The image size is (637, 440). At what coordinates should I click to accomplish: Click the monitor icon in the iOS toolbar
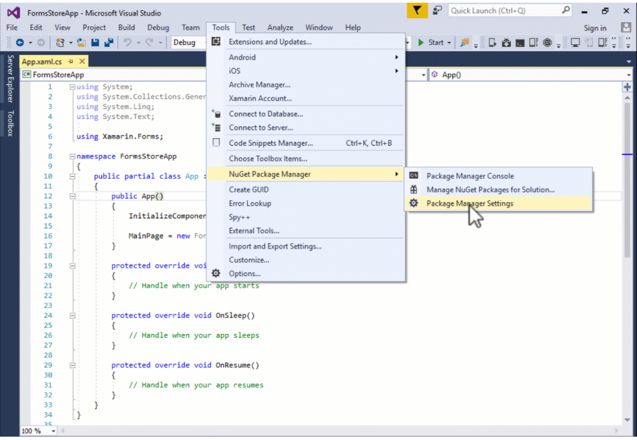click(x=575, y=42)
